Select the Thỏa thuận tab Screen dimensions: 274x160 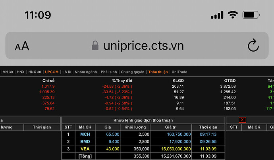coord(158,72)
